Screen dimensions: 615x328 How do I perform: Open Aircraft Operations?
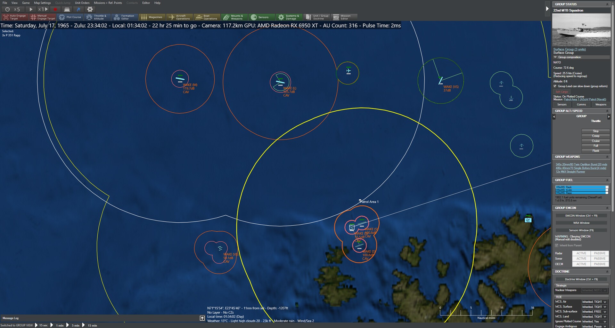tap(180, 17)
